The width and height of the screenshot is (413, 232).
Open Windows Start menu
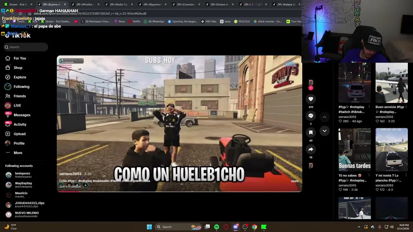pos(149,227)
